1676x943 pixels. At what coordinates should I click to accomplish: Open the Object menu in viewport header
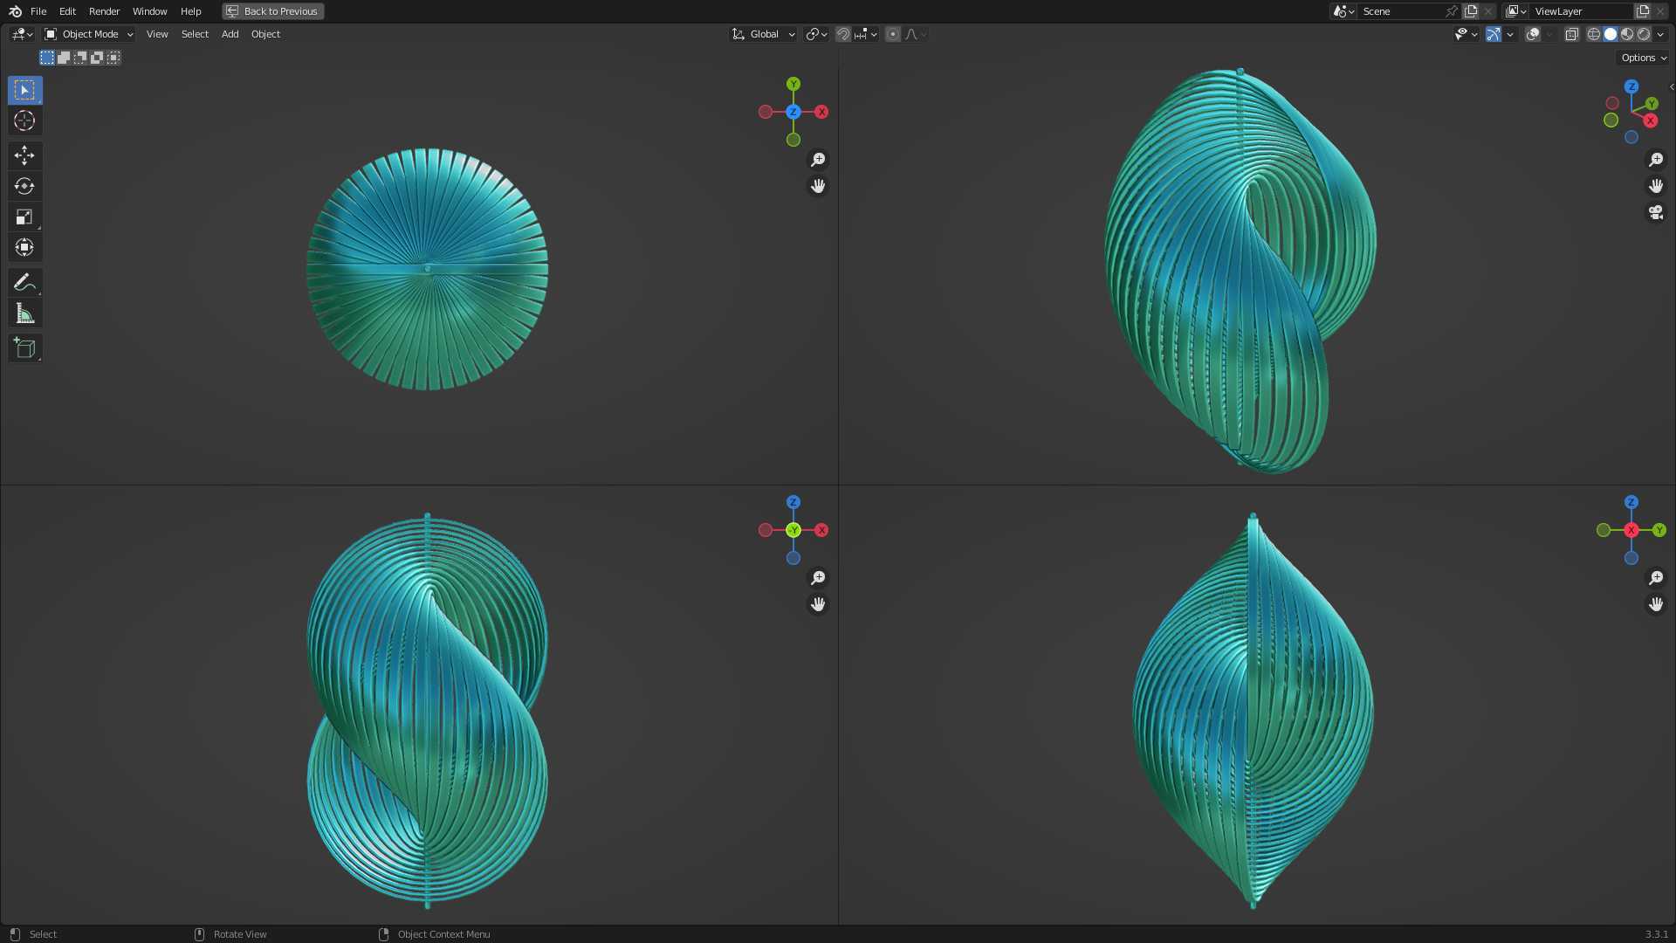click(265, 34)
